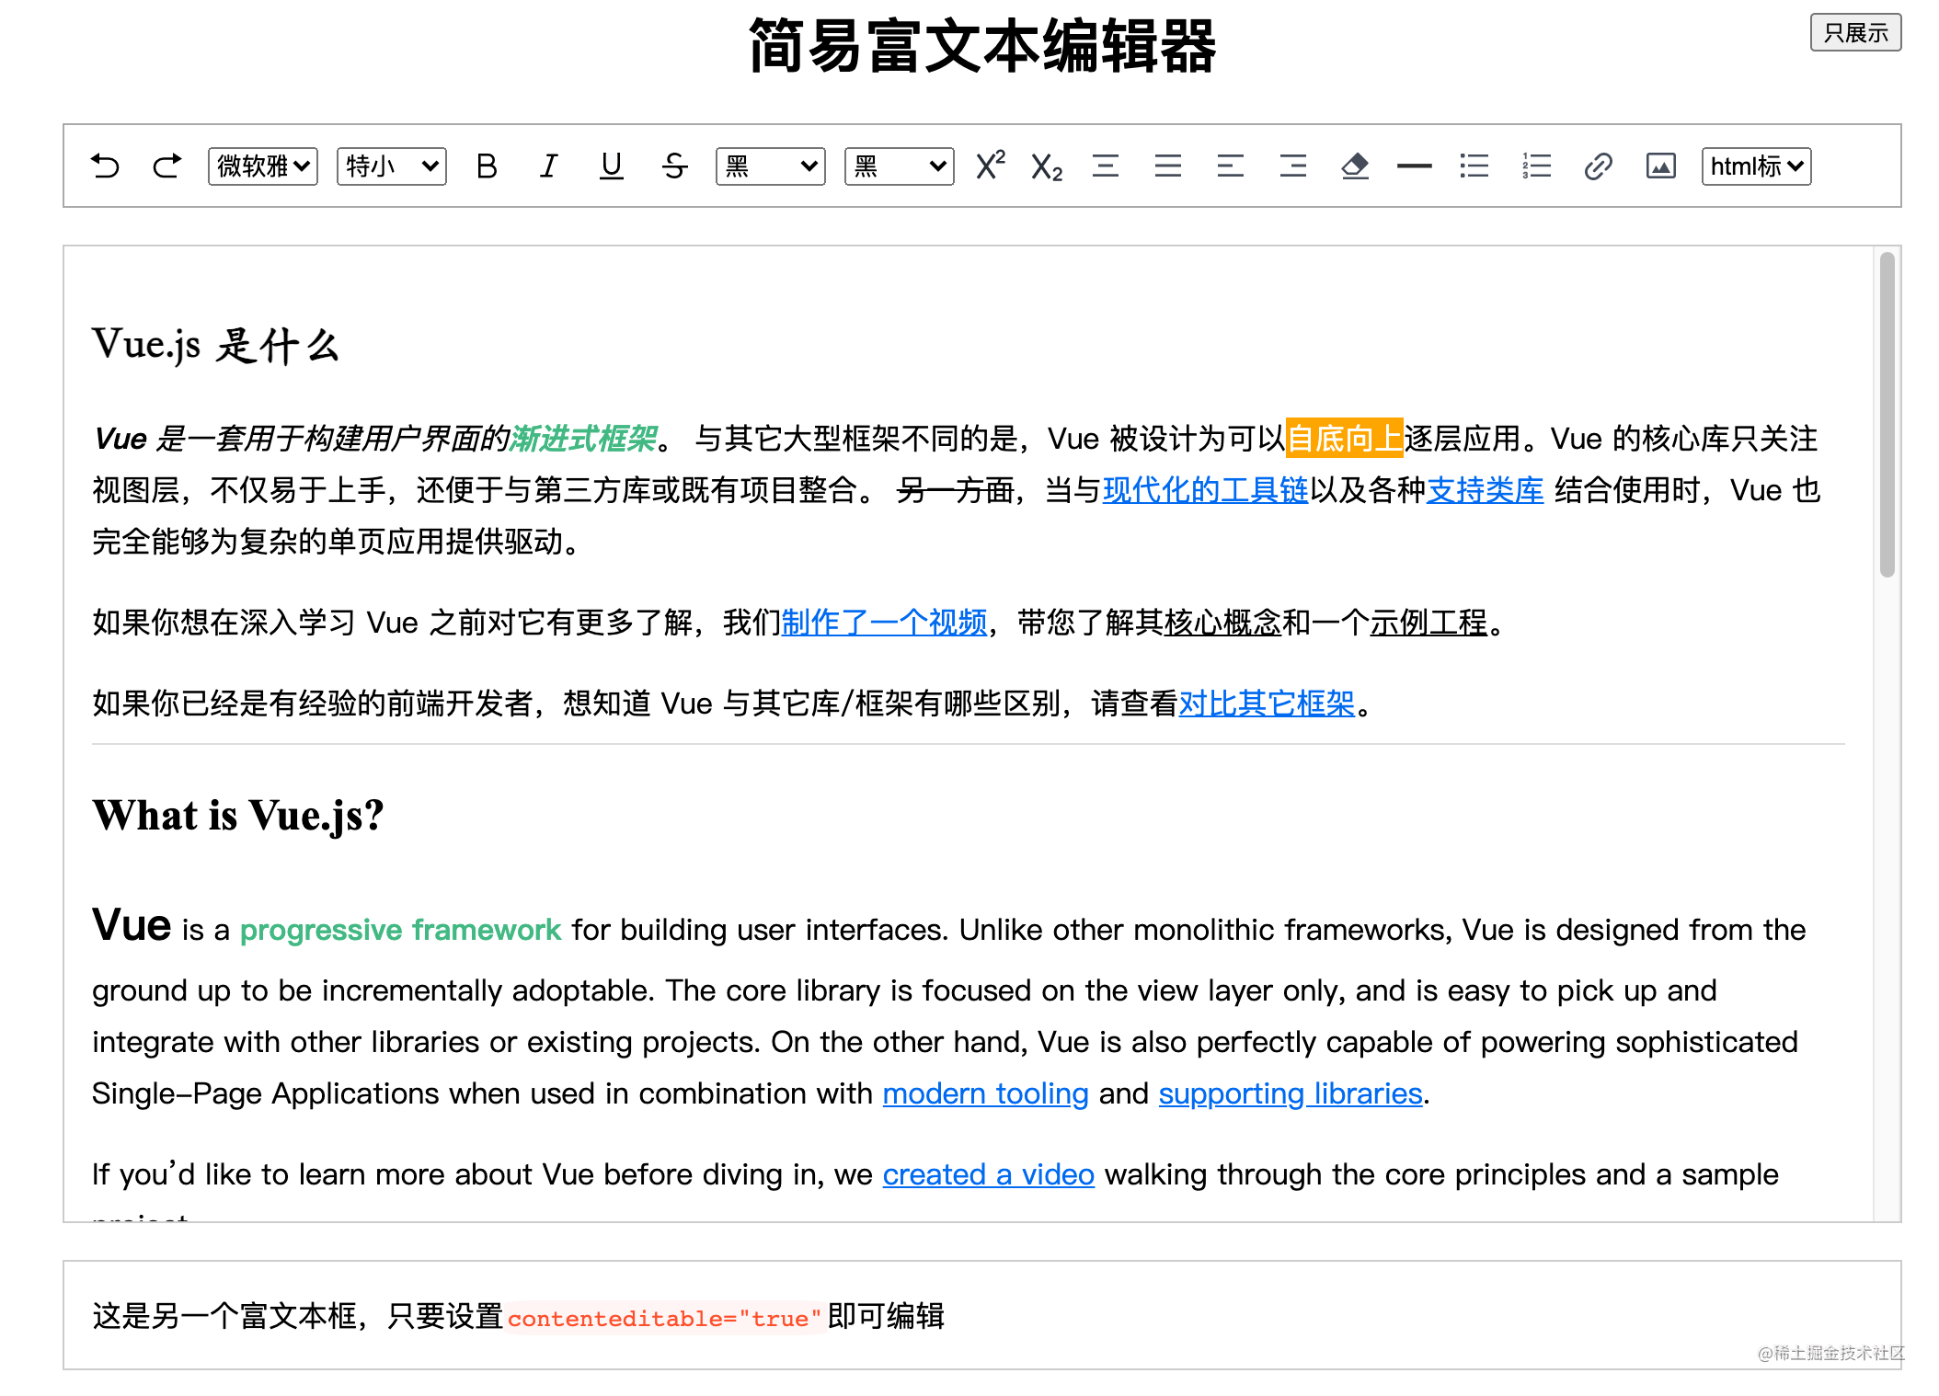Center align the text
This screenshot has width=1939, height=1396.
(1106, 166)
